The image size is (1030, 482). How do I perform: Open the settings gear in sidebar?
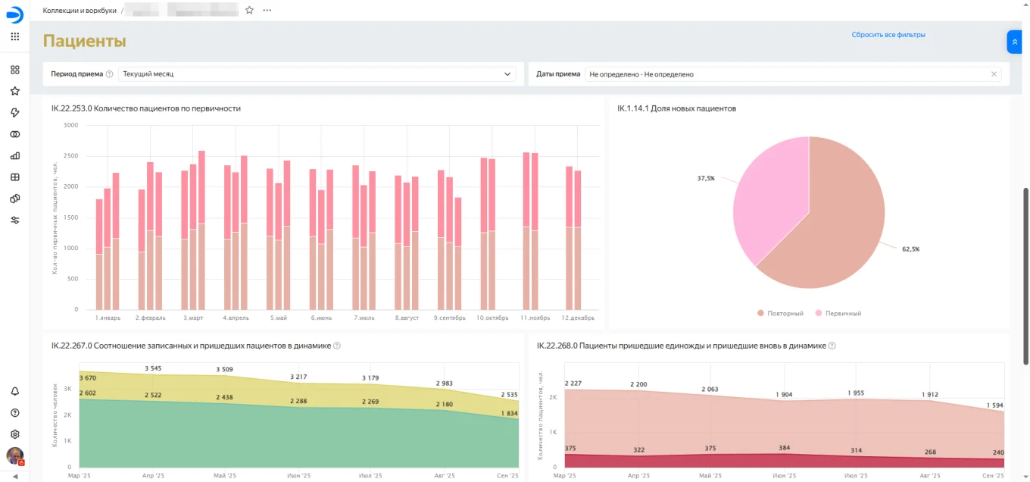tap(14, 434)
